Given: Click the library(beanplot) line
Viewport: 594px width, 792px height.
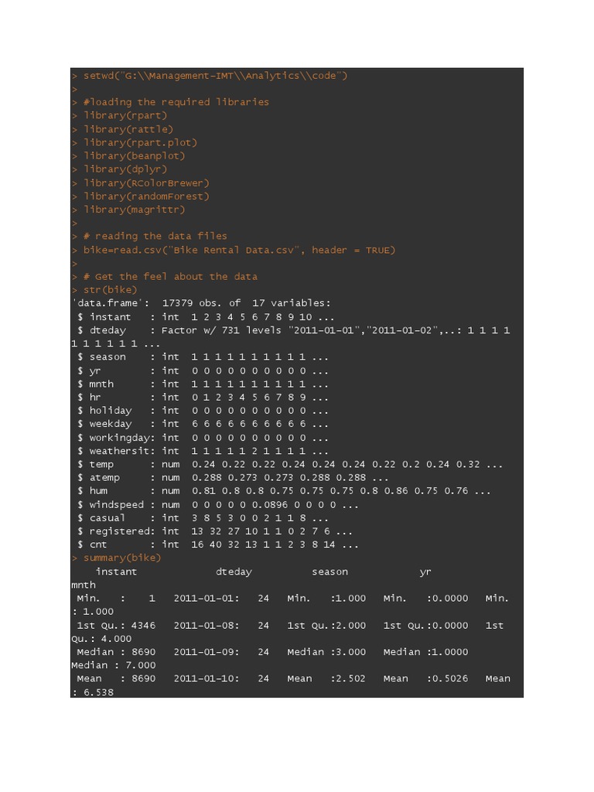Looking at the screenshot, I should pos(135,155).
